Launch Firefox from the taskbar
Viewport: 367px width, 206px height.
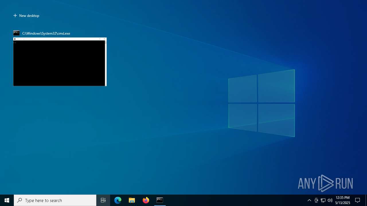(146, 200)
